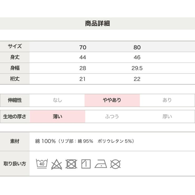Select ややあり stretch option
The image size is (195, 195).
(112, 100)
